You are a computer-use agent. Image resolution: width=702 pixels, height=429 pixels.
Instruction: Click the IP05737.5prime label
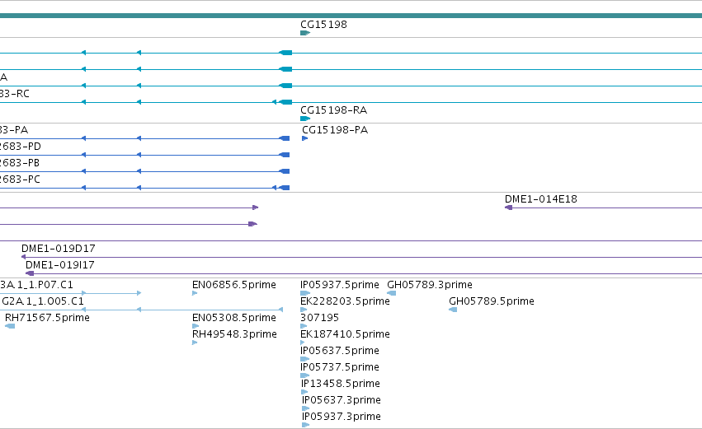point(340,367)
